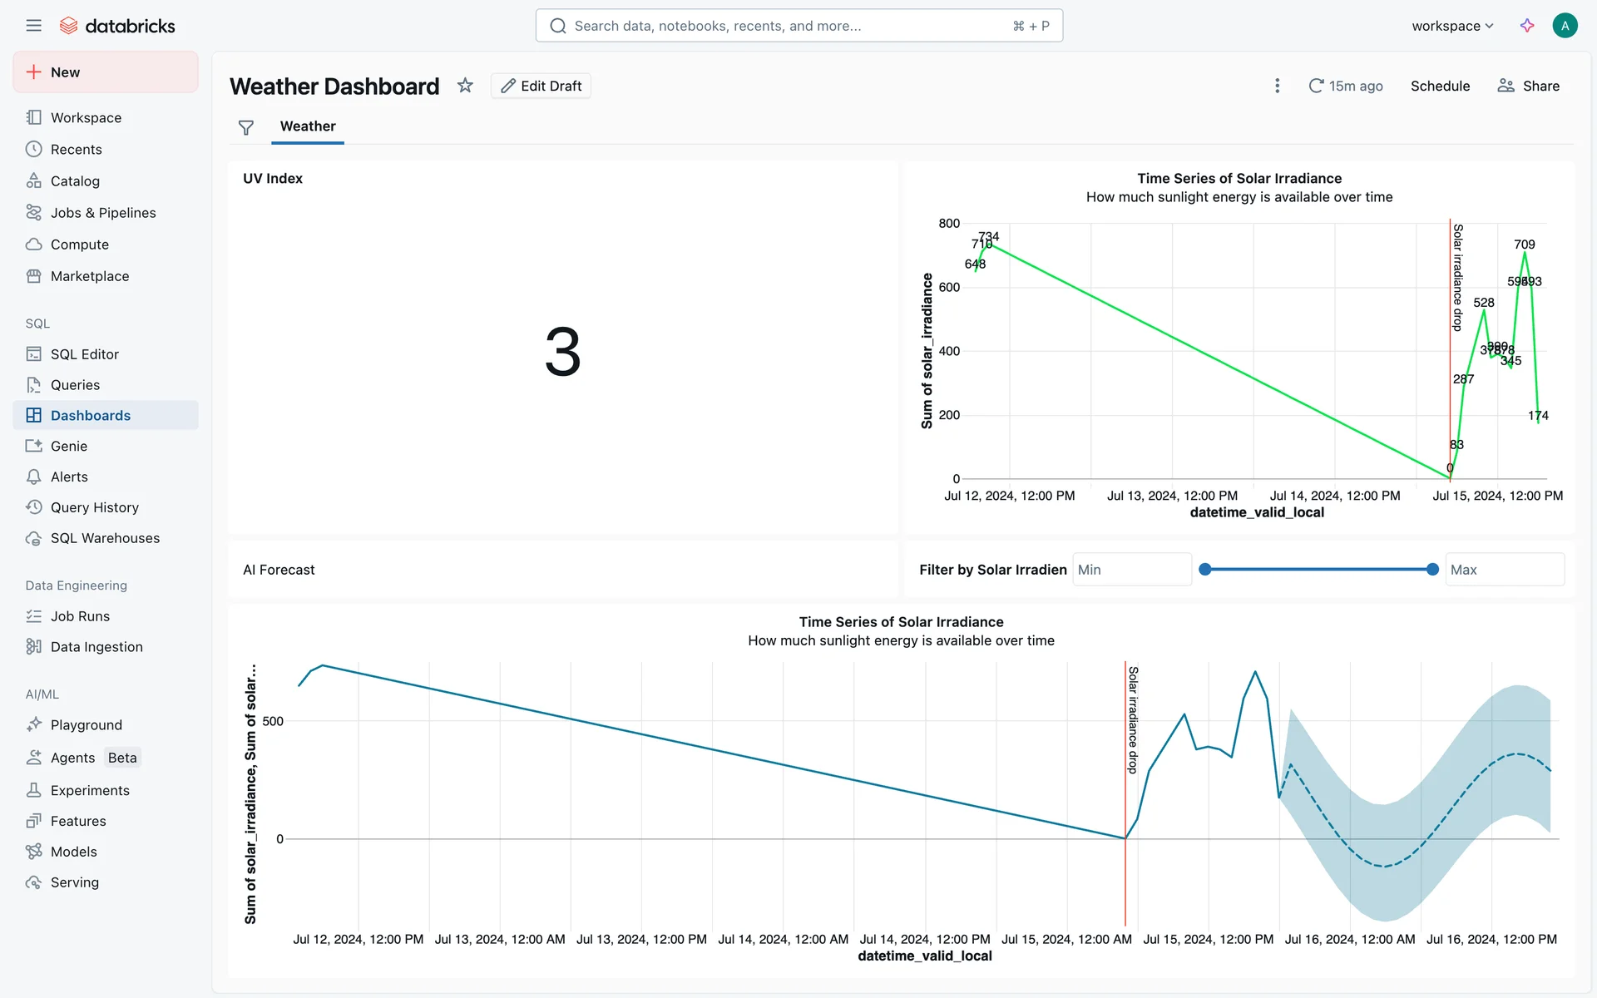Screen dimensions: 1597x998
Task: Share the dashboard
Action: pyautogui.click(x=1529, y=86)
